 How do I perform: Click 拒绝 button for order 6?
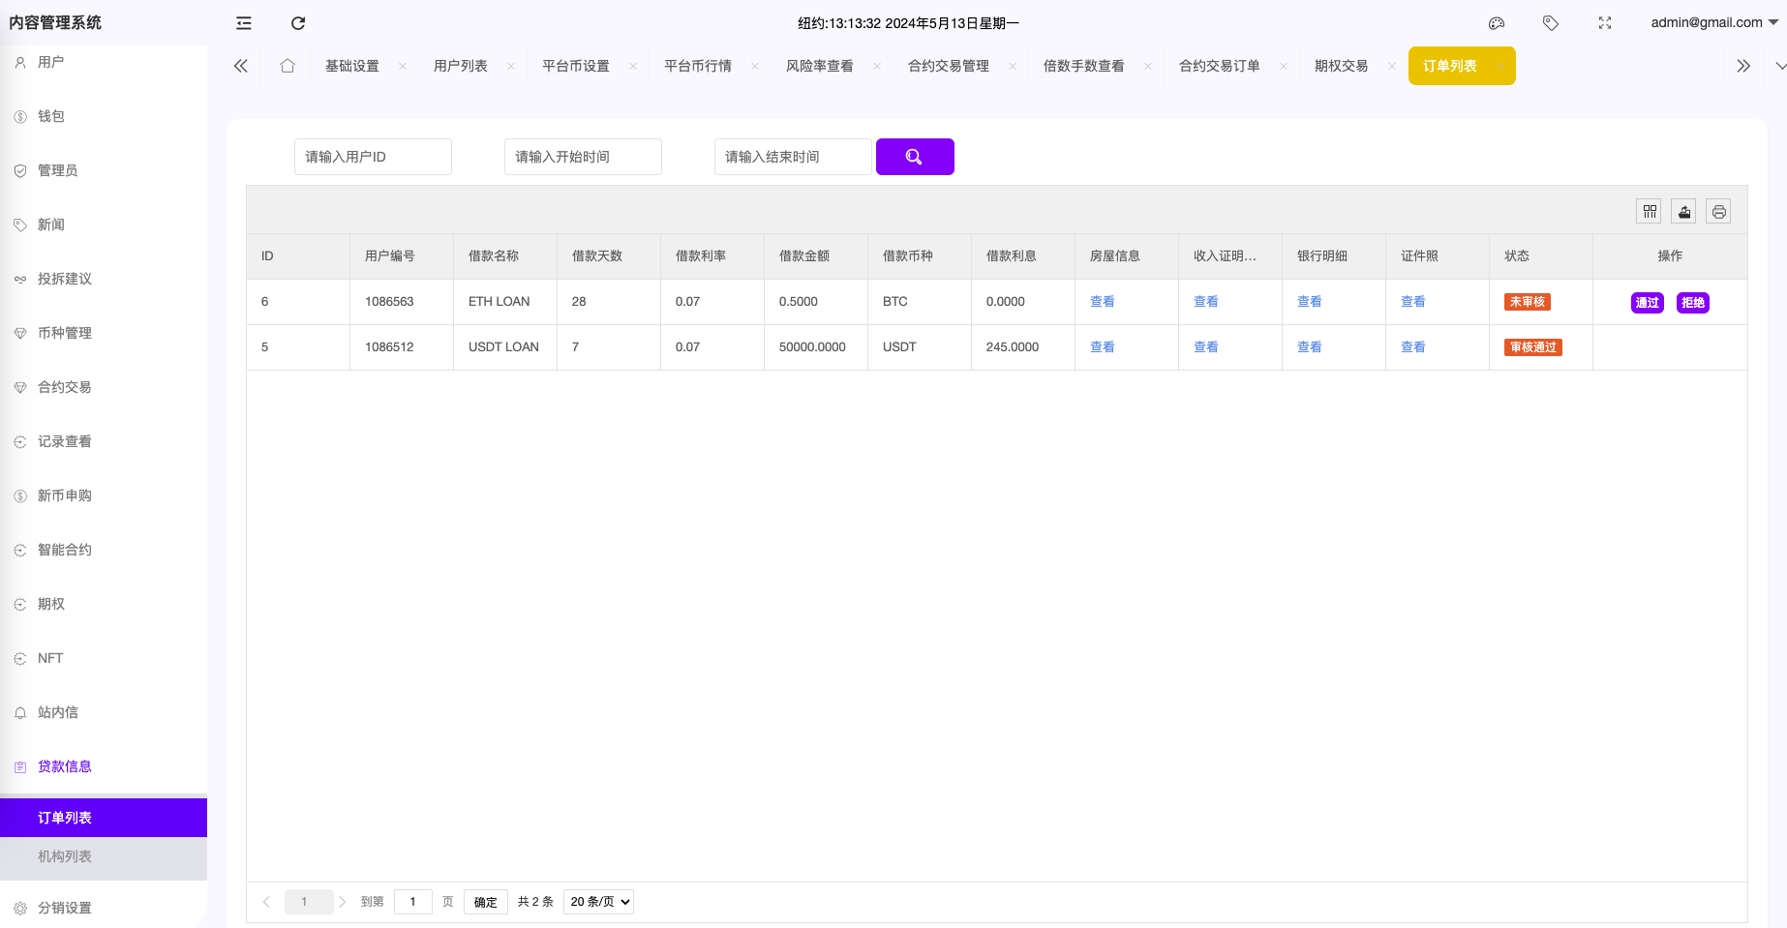[1692, 303]
